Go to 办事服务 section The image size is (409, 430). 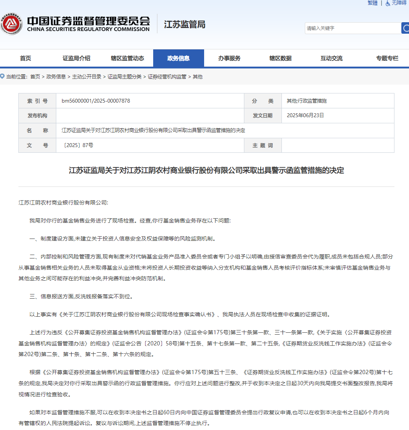[230, 58]
